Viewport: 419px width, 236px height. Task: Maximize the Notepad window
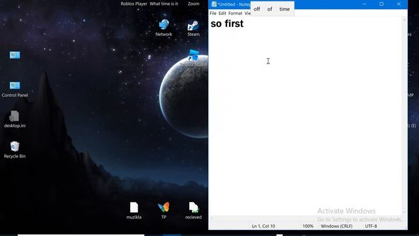coord(381,4)
